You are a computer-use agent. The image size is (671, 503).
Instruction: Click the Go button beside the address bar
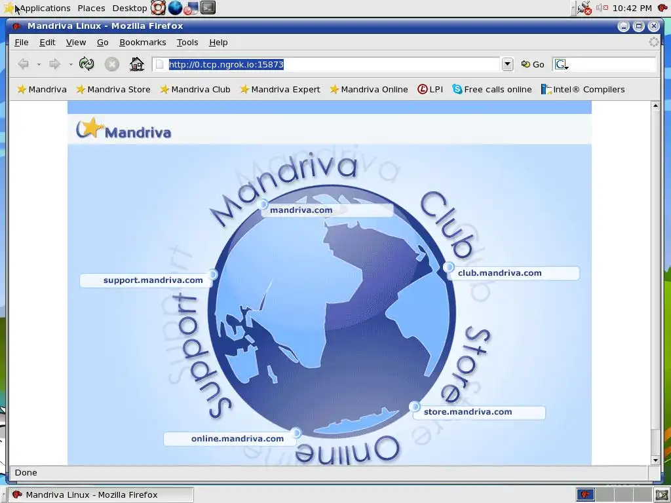532,65
